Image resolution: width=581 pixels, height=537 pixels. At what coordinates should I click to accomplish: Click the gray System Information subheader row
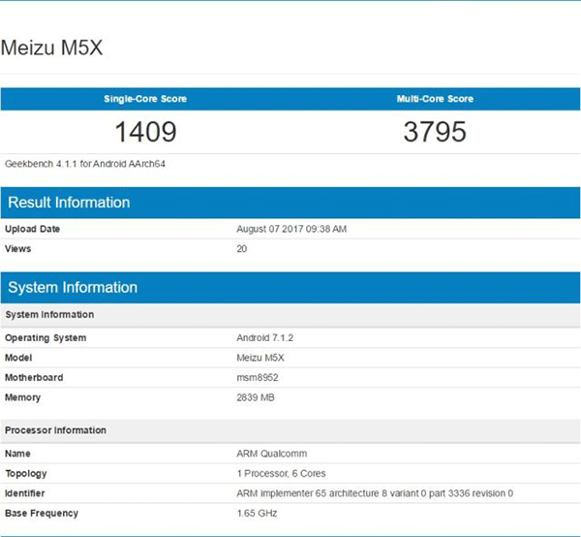290,314
